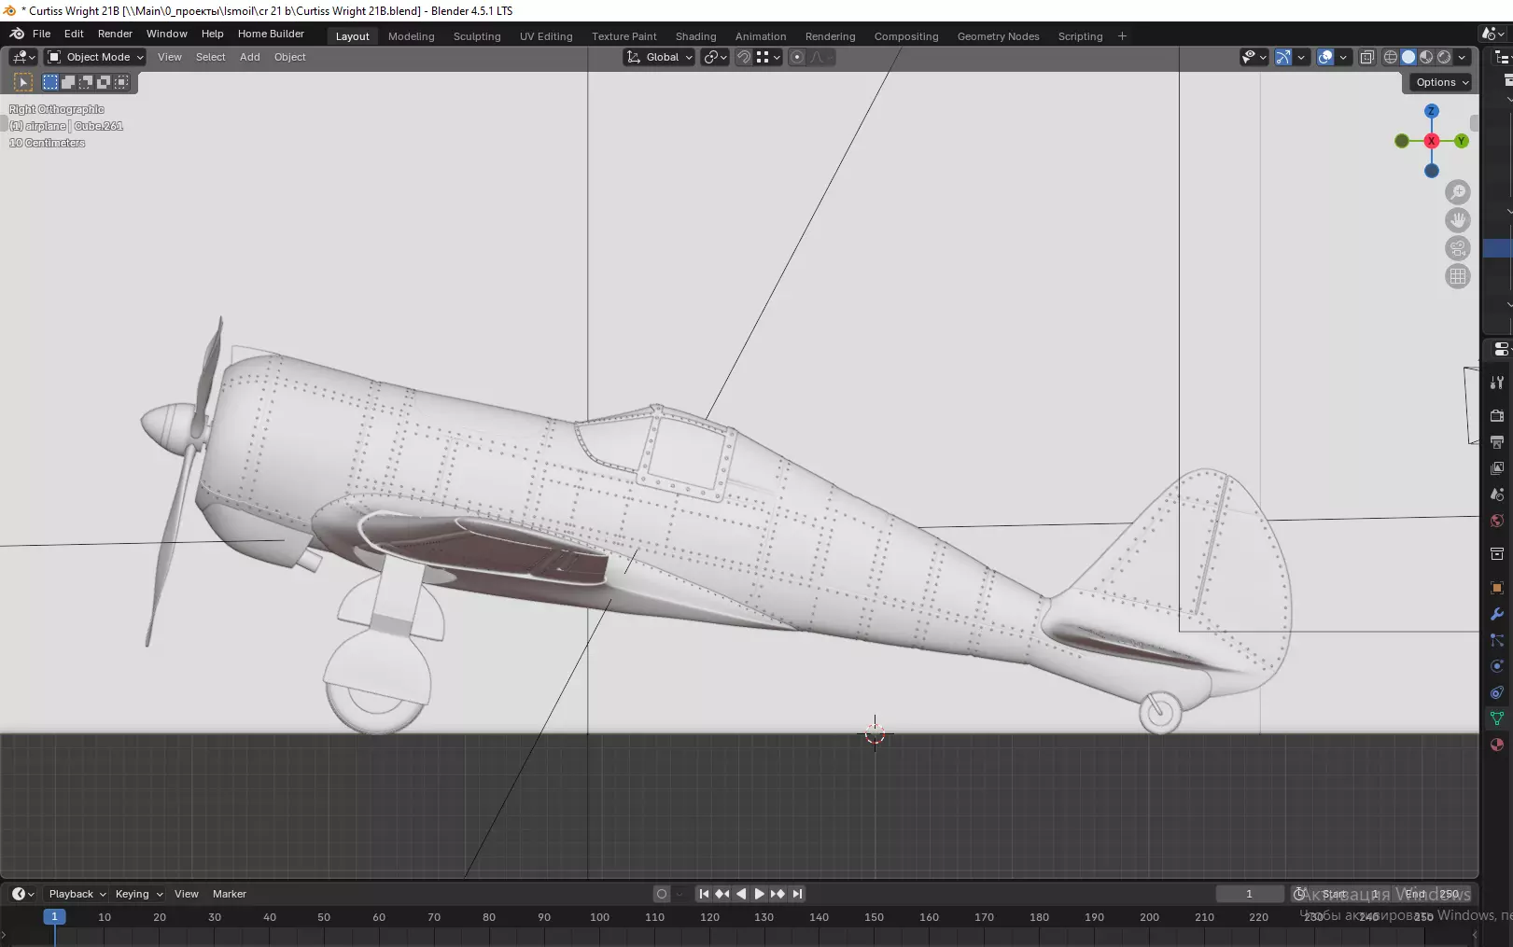Open the viewport Add menu

pyautogui.click(x=250, y=57)
